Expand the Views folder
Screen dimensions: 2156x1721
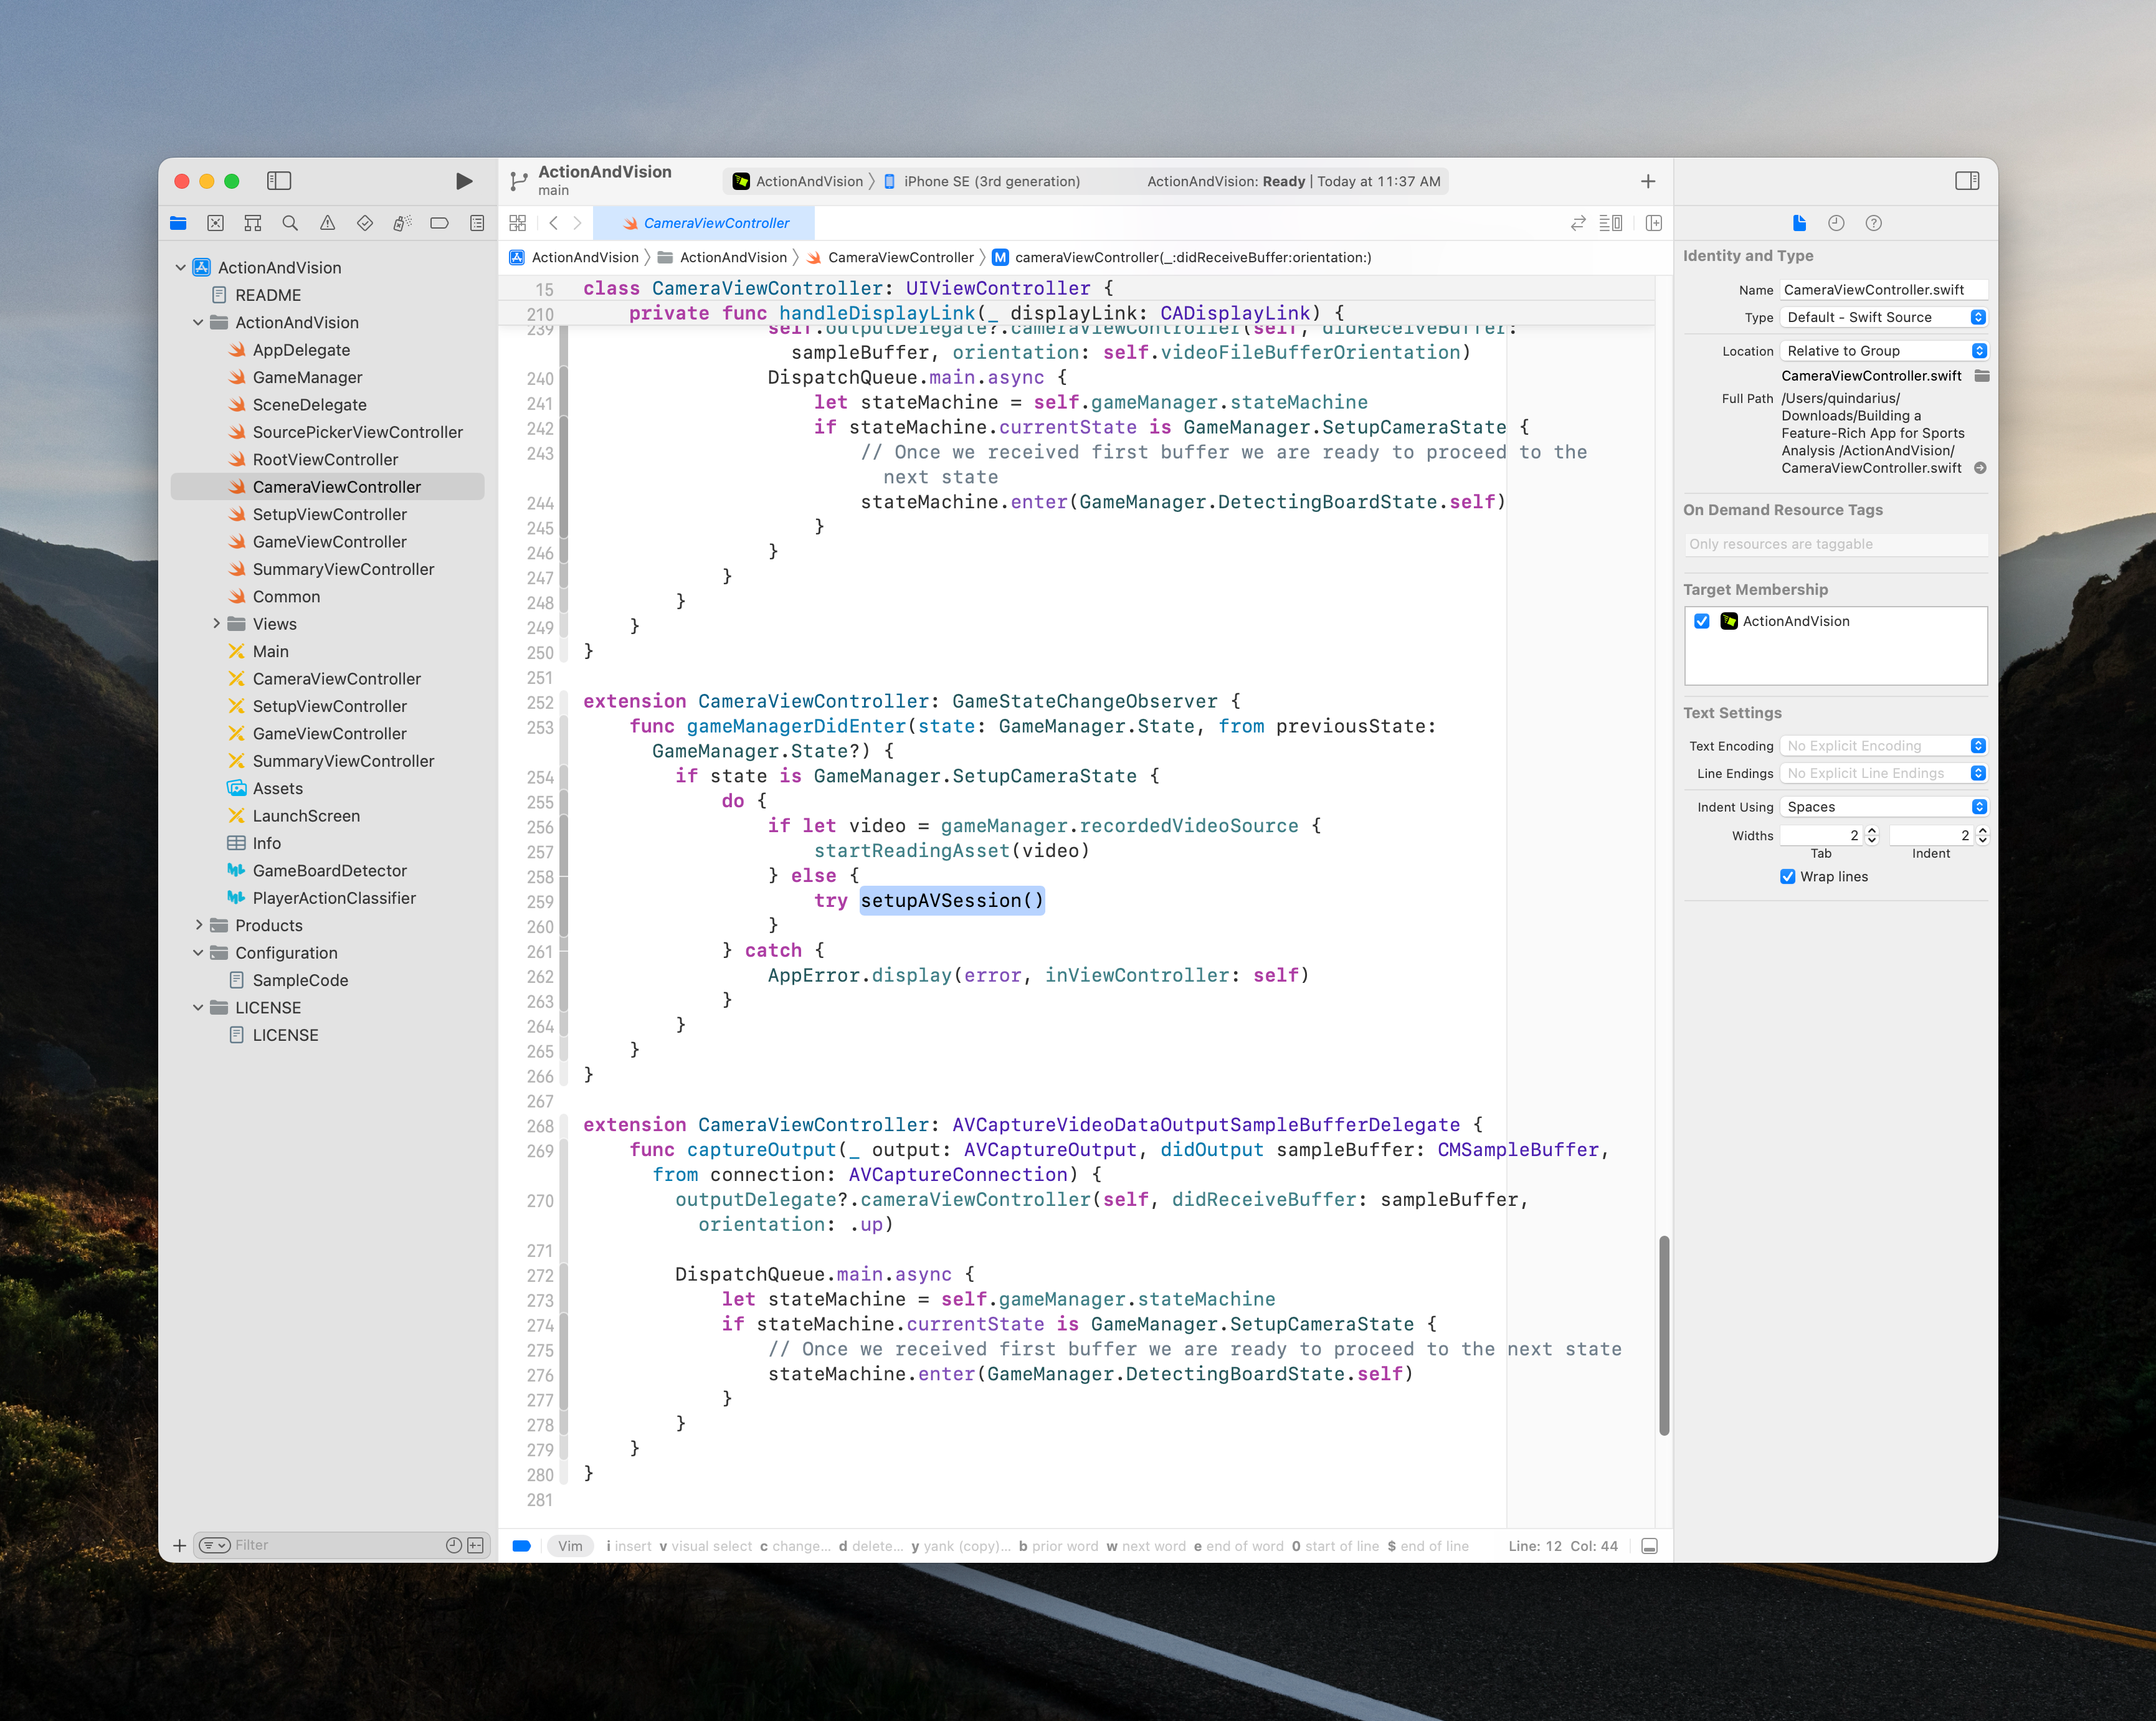click(216, 624)
